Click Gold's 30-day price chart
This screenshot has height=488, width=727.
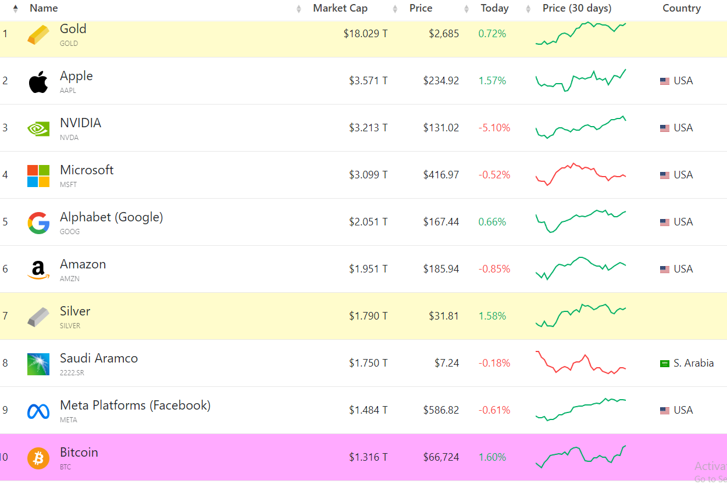pos(580,34)
